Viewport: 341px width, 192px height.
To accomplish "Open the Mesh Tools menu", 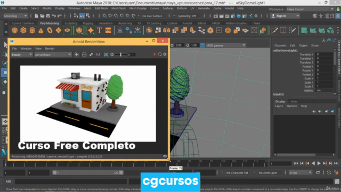I will pyautogui.click(x=118, y=9).
